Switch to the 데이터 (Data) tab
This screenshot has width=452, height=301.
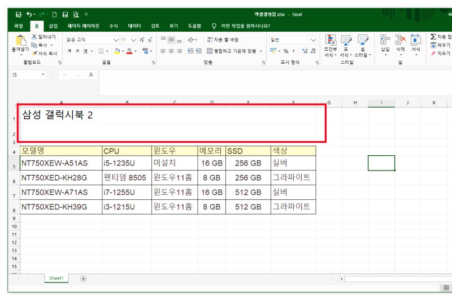tap(134, 26)
